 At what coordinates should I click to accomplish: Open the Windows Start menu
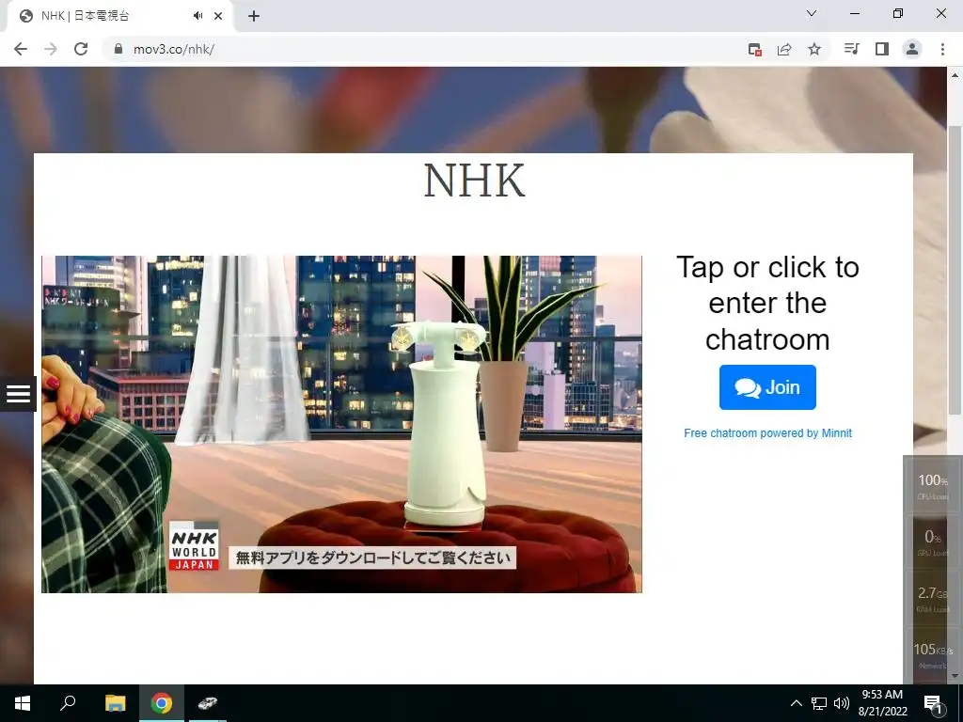click(23, 703)
